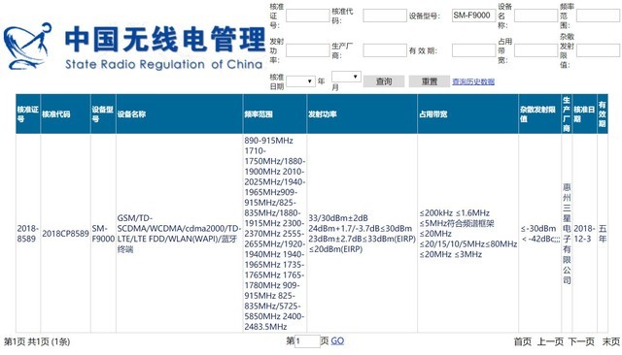Select the 2018-8589 certificate number cell
This screenshot has width=622, height=355.
point(28,234)
